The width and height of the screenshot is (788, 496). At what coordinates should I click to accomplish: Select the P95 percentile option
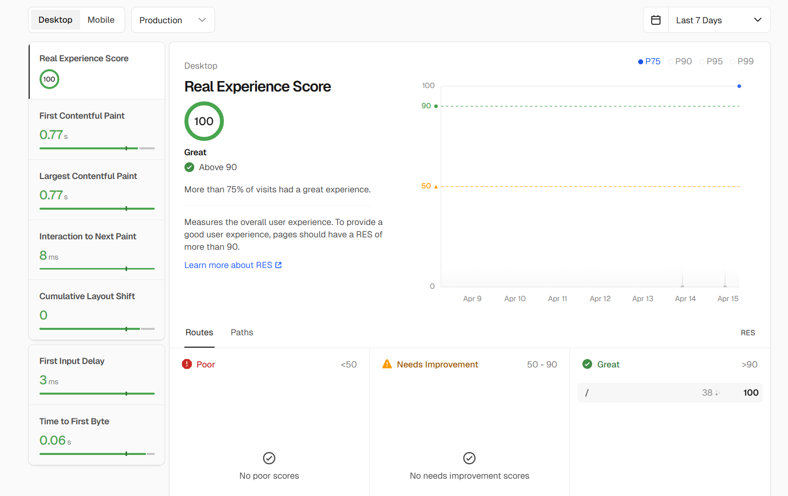(711, 61)
